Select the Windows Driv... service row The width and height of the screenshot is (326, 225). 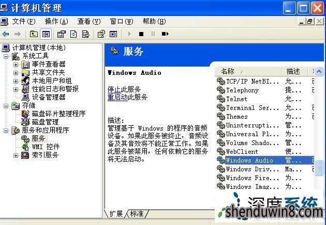click(265, 169)
